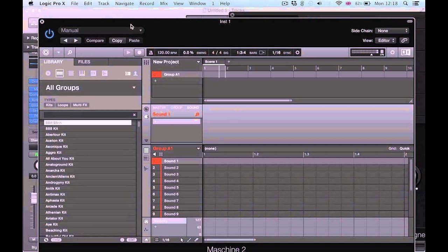Select the MASTER tab in control area
The height and width of the screenshot is (252, 448).
[x=159, y=107]
